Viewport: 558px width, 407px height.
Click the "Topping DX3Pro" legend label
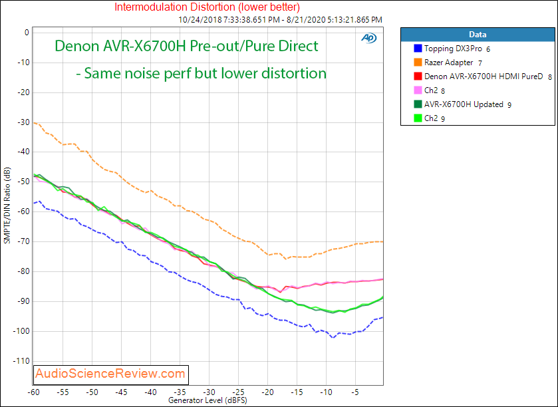(x=453, y=49)
